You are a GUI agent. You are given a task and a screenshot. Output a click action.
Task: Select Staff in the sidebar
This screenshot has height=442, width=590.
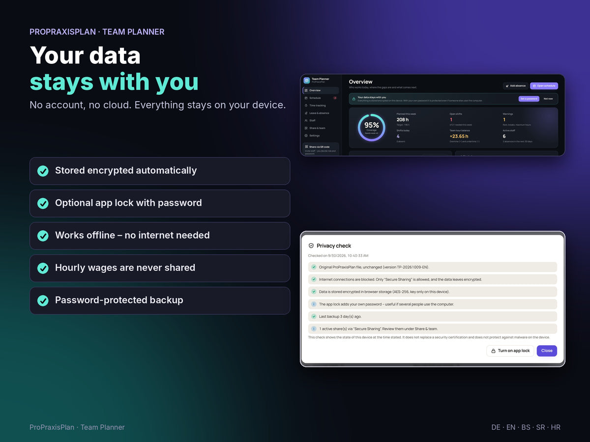[x=321, y=120]
